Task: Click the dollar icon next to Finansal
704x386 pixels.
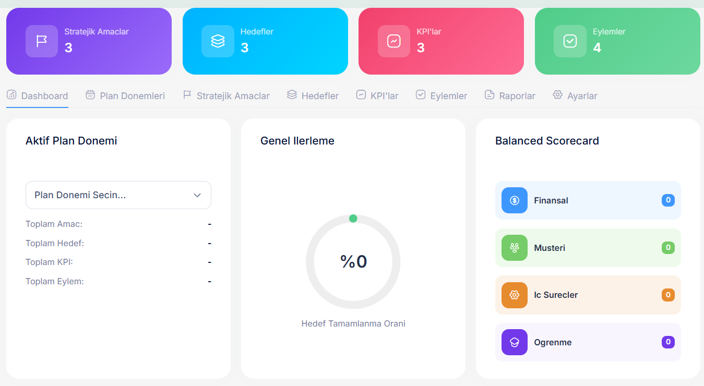Action: click(x=514, y=200)
